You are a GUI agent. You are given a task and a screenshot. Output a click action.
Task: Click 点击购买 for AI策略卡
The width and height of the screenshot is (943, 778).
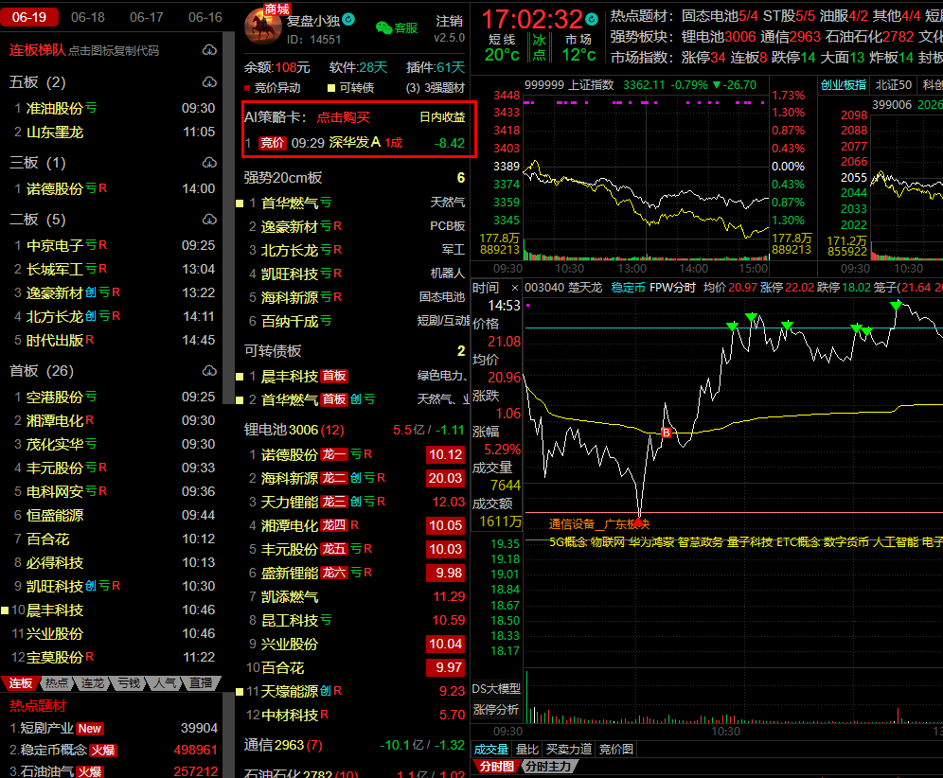[344, 116]
